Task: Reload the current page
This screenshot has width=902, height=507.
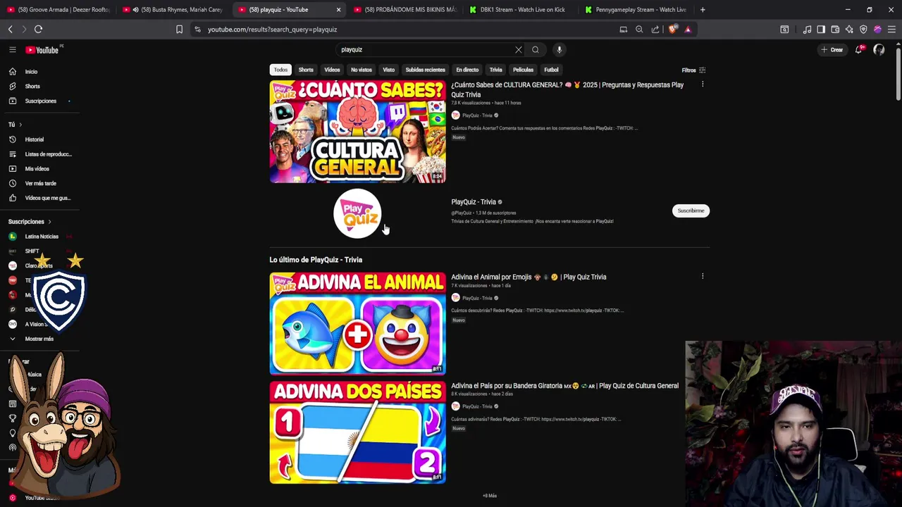Action: pyautogui.click(x=38, y=30)
